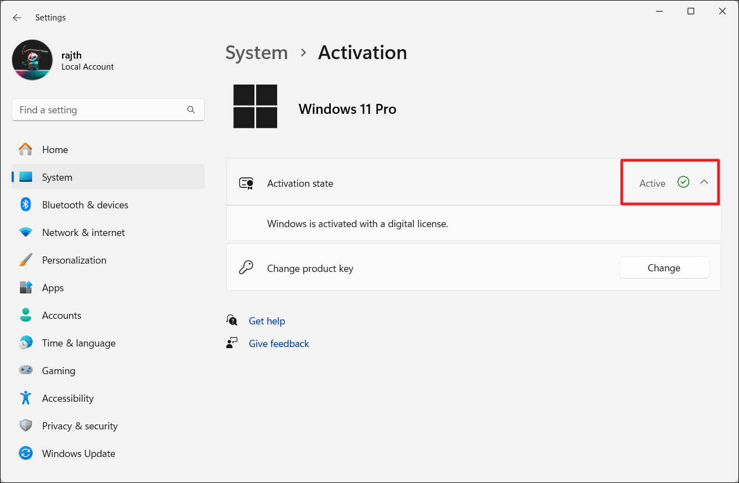Navigate to System in the breadcrumb

(257, 53)
